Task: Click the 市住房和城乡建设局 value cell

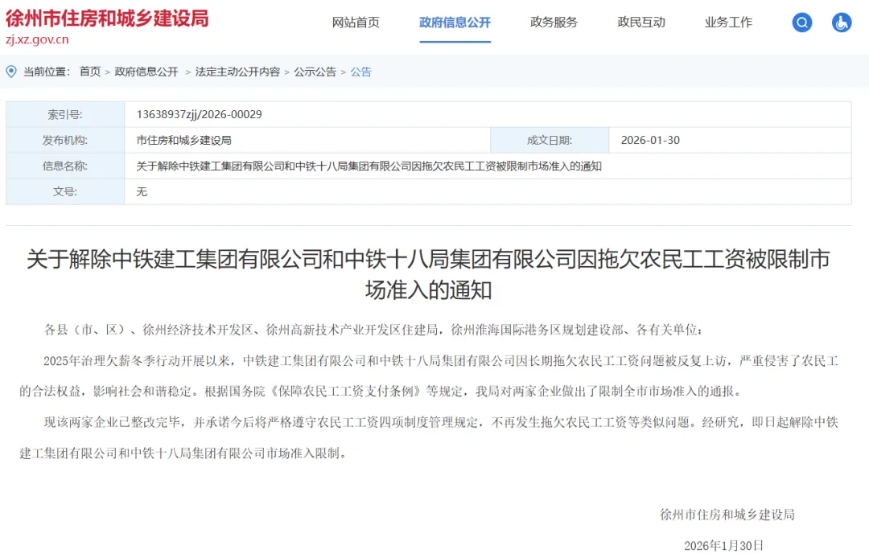Action: point(307,140)
